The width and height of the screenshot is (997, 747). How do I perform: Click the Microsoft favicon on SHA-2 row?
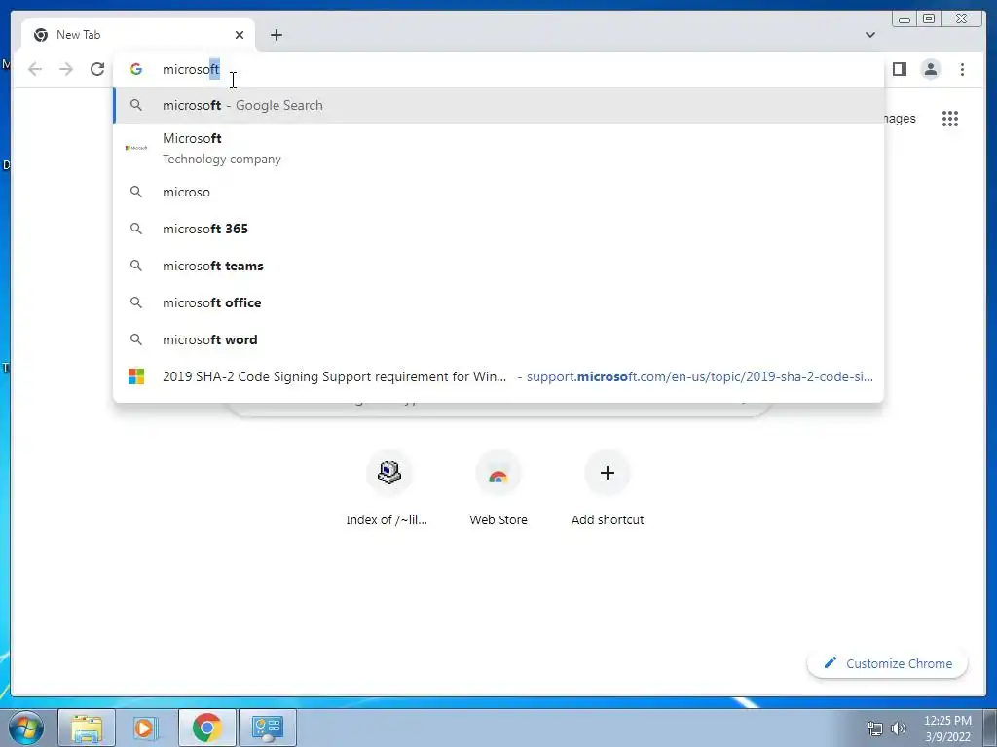pyautogui.click(x=136, y=376)
